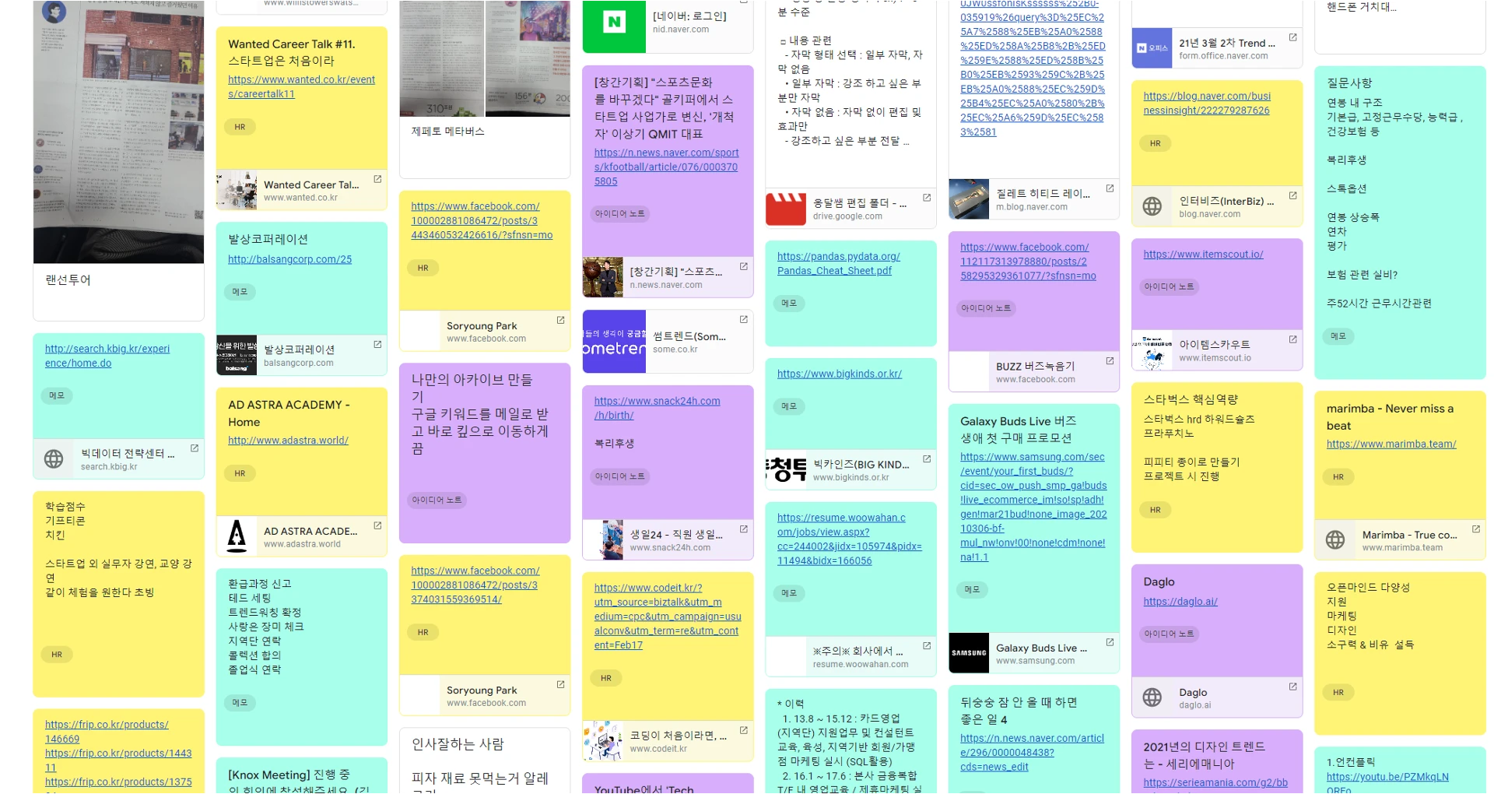Click Wanted Career Talk preview thumbnail

(x=237, y=190)
